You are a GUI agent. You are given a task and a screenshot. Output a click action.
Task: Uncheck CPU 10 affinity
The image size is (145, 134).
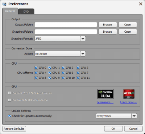63,78
